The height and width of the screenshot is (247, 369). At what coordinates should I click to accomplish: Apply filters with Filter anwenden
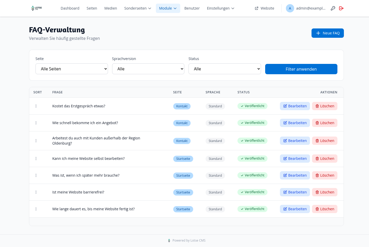(301, 69)
